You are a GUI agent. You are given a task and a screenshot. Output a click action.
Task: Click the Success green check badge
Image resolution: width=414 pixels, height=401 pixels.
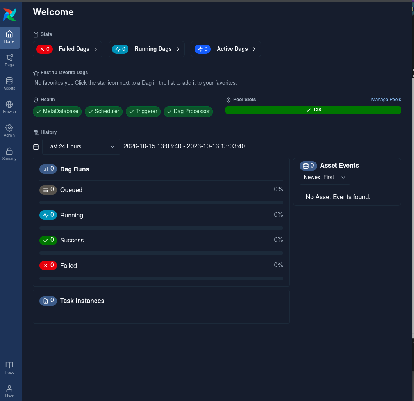48,240
